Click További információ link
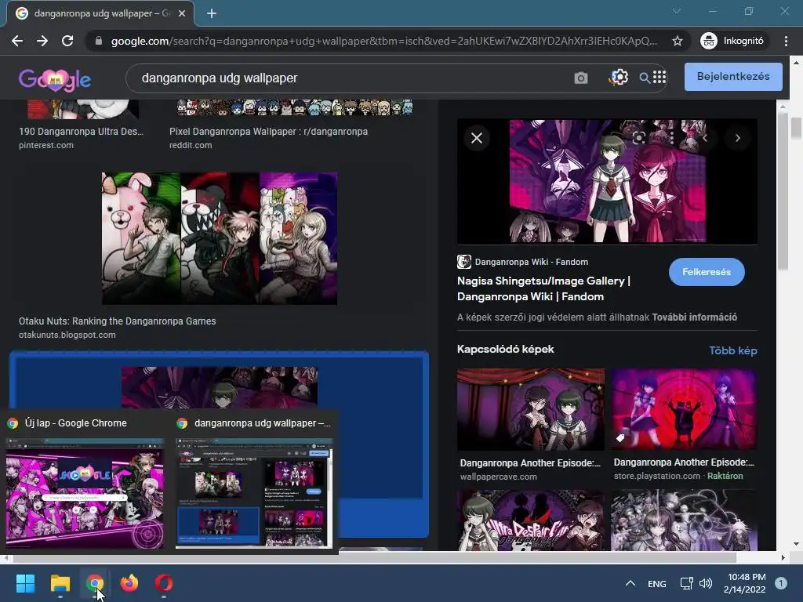The width and height of the screenshot is (803, 602). [694, 317]
